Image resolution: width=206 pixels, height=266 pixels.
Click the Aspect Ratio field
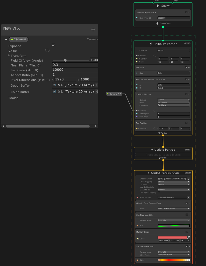(x=75, y=75)
